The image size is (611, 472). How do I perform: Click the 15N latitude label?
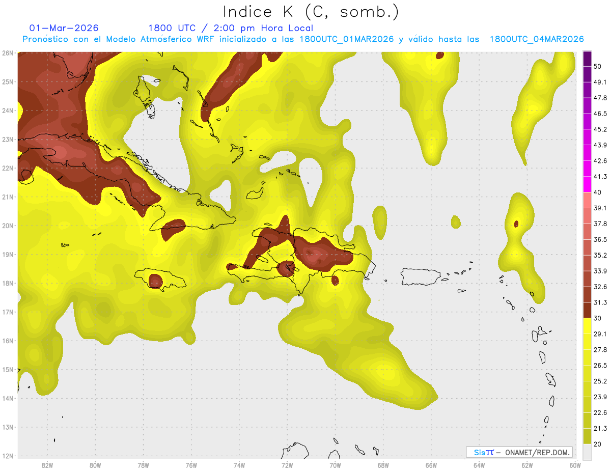(x=8, y=370)
